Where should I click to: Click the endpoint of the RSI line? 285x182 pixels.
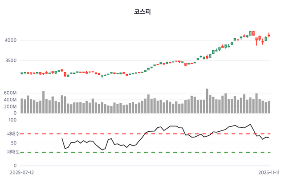coord(269,138)
